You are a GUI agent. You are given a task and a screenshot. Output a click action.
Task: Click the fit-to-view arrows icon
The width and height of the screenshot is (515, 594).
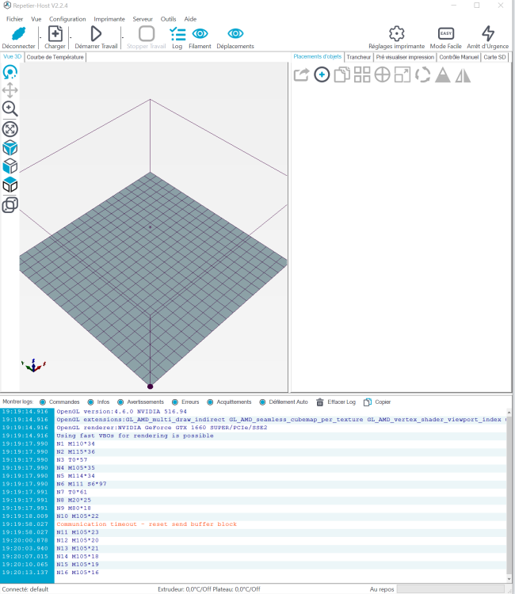(10, 128)
